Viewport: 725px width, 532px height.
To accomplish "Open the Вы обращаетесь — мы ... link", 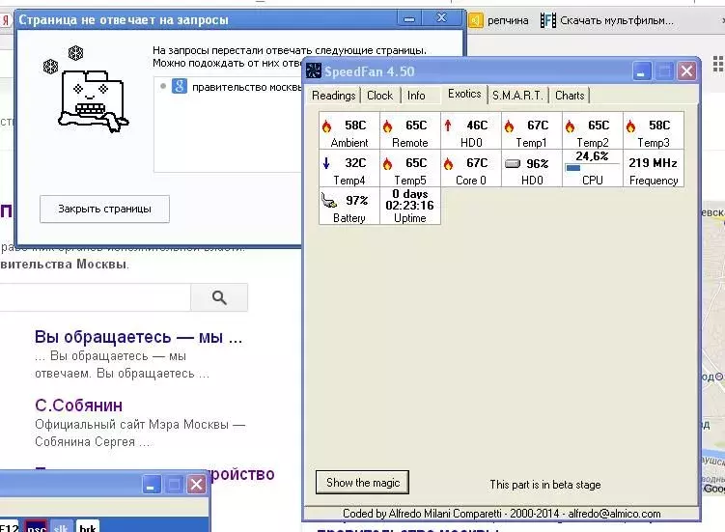I will pyautogui.click(x=138, y=337).
